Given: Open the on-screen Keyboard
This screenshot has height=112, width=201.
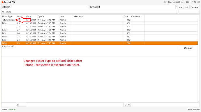Looking at the screenshot, I should (4, 109).
